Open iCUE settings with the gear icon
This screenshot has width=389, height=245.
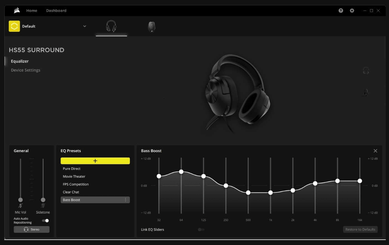(x=352, y=10)
